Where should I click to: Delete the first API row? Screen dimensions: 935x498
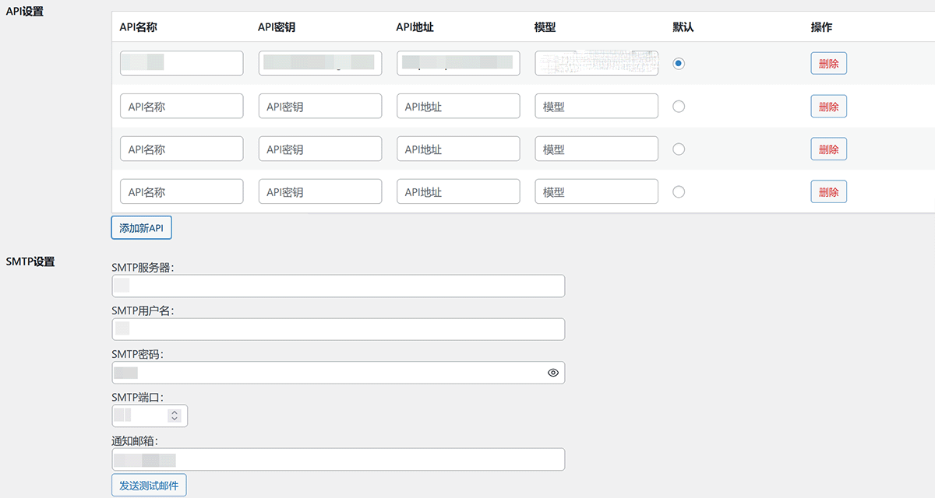pos(828,64)
